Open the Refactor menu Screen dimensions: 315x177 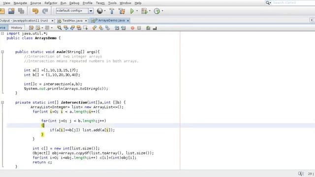(51, 3)
